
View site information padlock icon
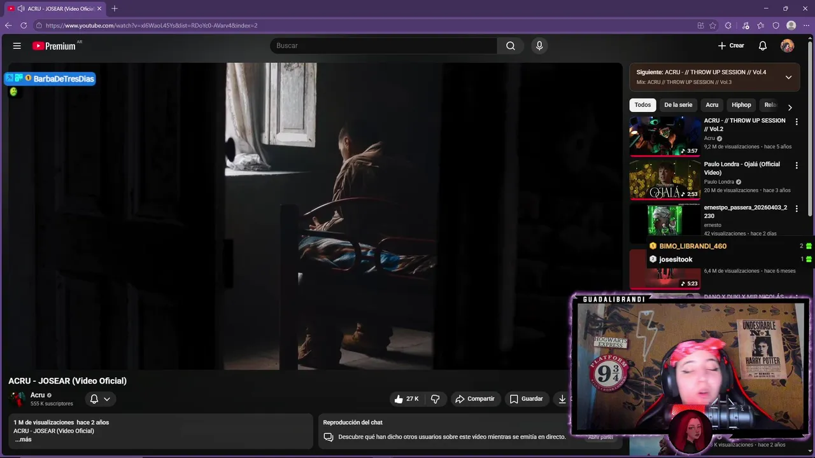[39, 25]
